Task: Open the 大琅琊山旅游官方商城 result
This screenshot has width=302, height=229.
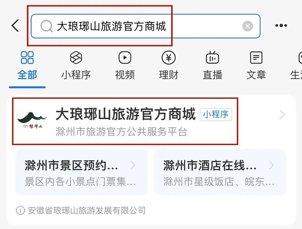Action: [x=125, y=121]
